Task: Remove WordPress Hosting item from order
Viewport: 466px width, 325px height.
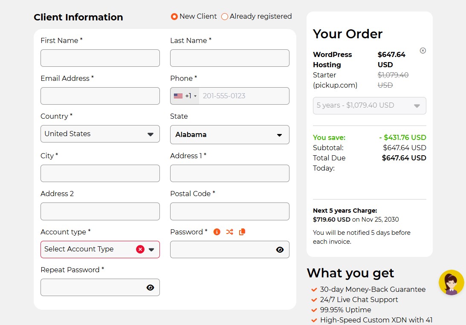Action: (x=423, y=51)
